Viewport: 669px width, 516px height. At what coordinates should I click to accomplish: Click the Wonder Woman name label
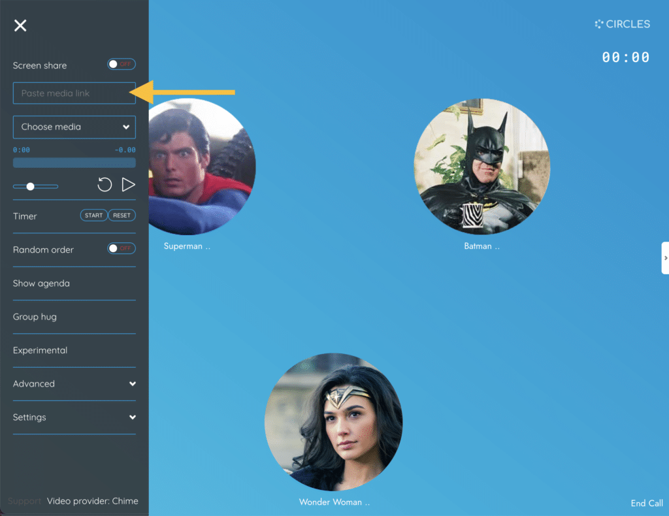(x=334, y=502)
